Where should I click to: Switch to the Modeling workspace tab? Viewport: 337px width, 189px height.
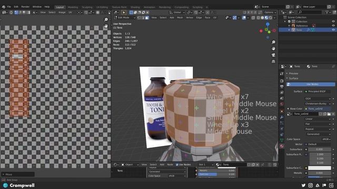[73, 7]
